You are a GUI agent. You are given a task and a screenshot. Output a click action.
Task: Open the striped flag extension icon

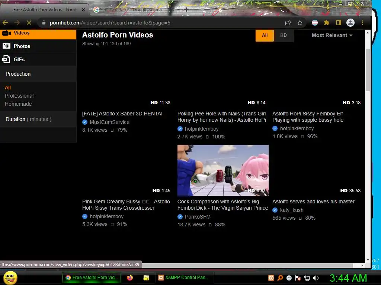(x=315, y=23)
